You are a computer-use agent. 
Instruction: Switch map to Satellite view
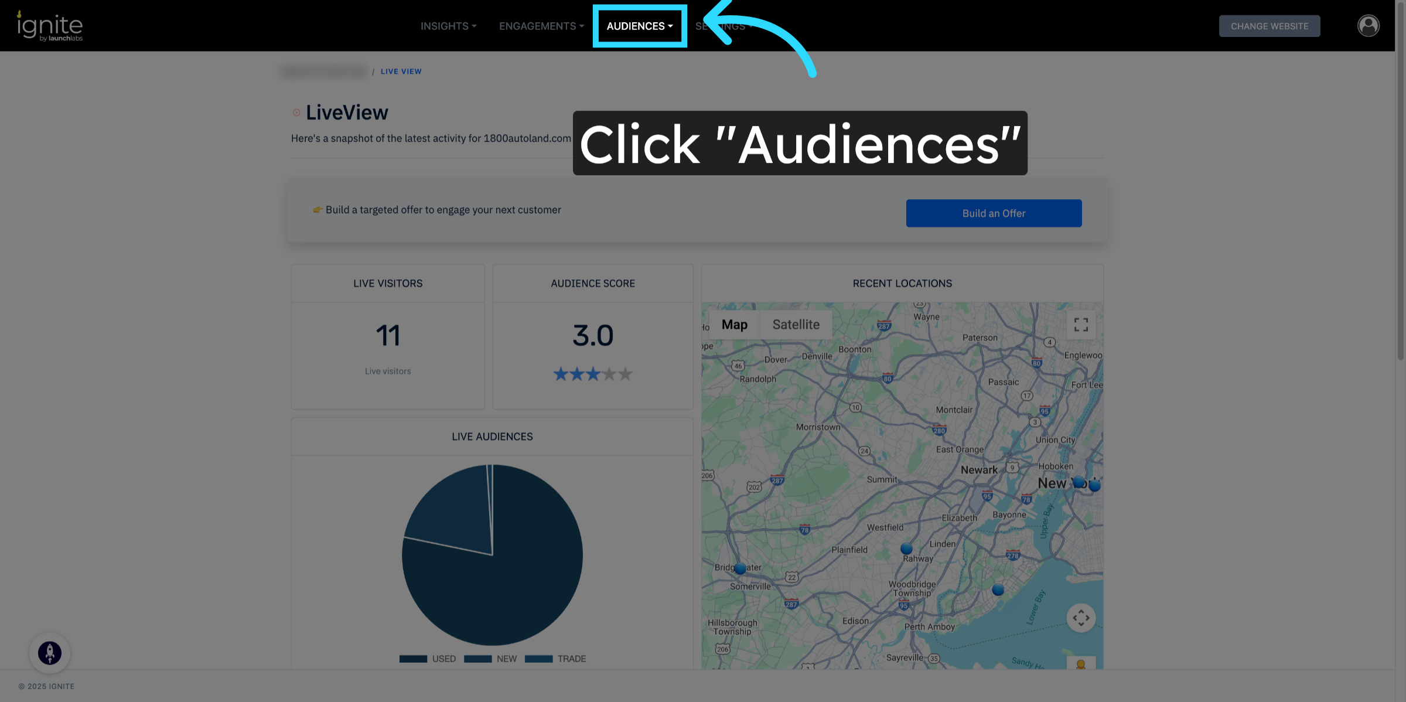pyautogui.click(x=796, y=325)
